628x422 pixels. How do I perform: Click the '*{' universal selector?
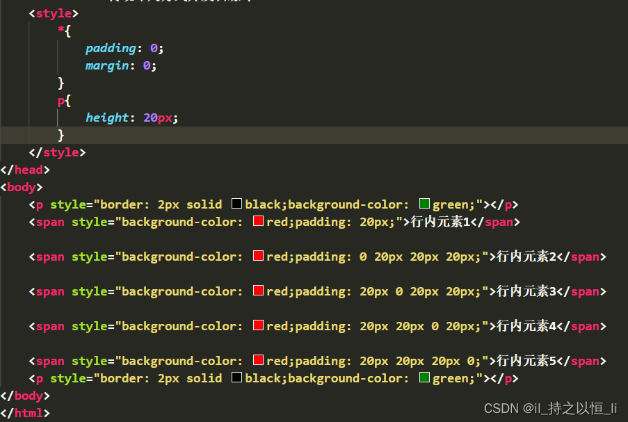point(65,31)
